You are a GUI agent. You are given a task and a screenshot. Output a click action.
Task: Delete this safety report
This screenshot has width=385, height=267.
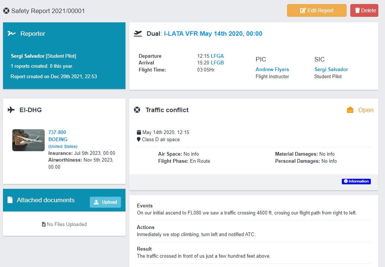364,10
